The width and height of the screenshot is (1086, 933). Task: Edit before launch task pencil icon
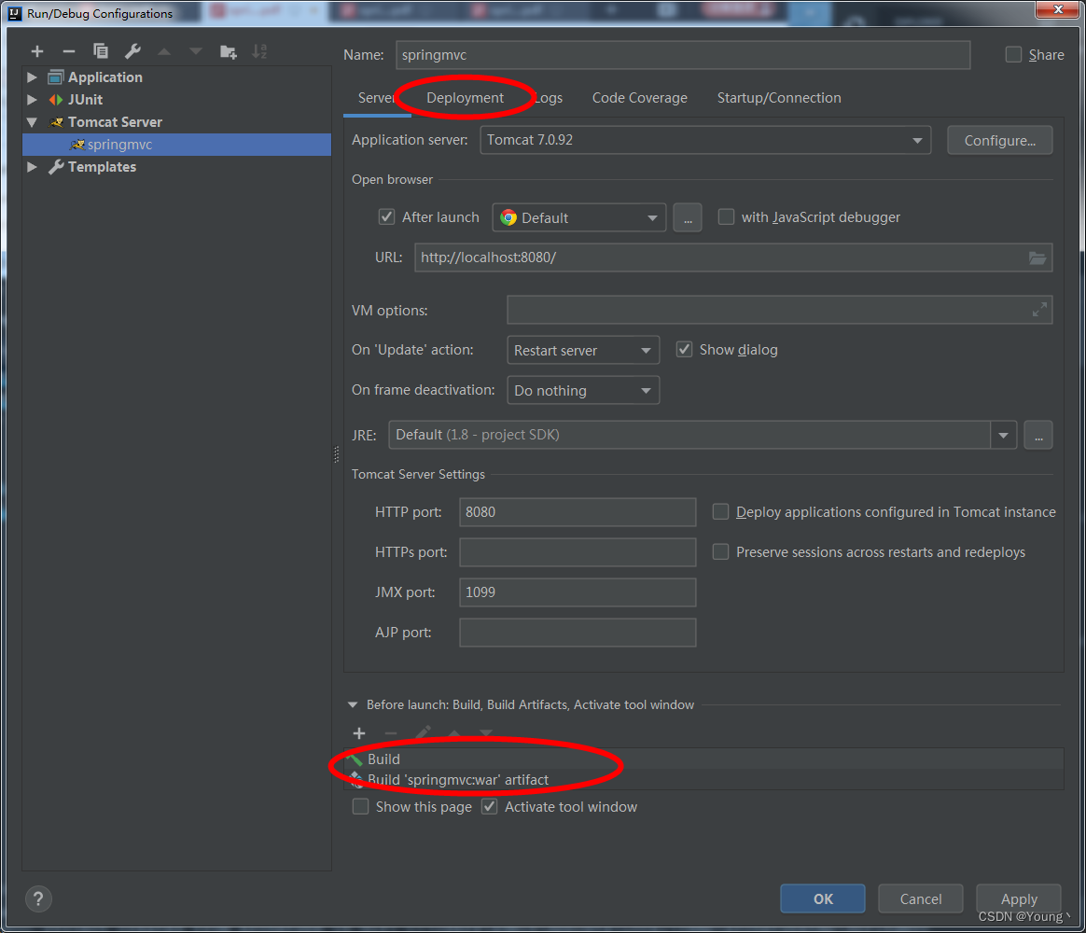(x=423, y=732)
